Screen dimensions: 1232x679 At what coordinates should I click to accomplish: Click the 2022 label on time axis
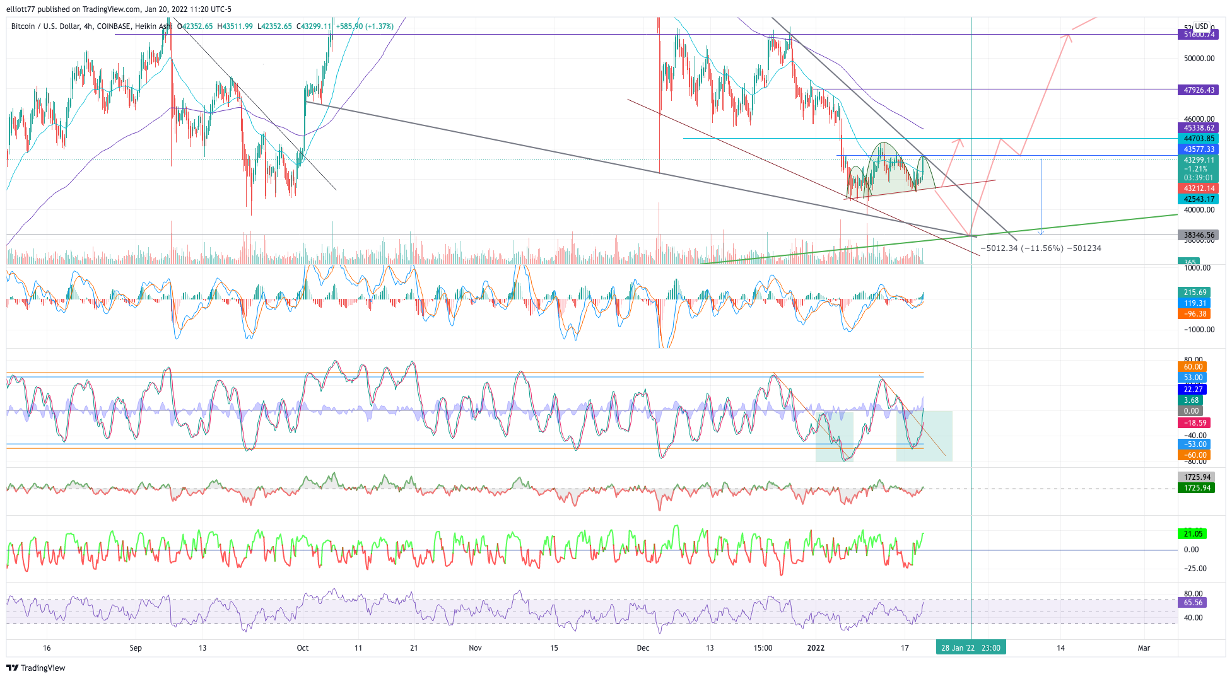pyautogui.click(x=816, y=648)
